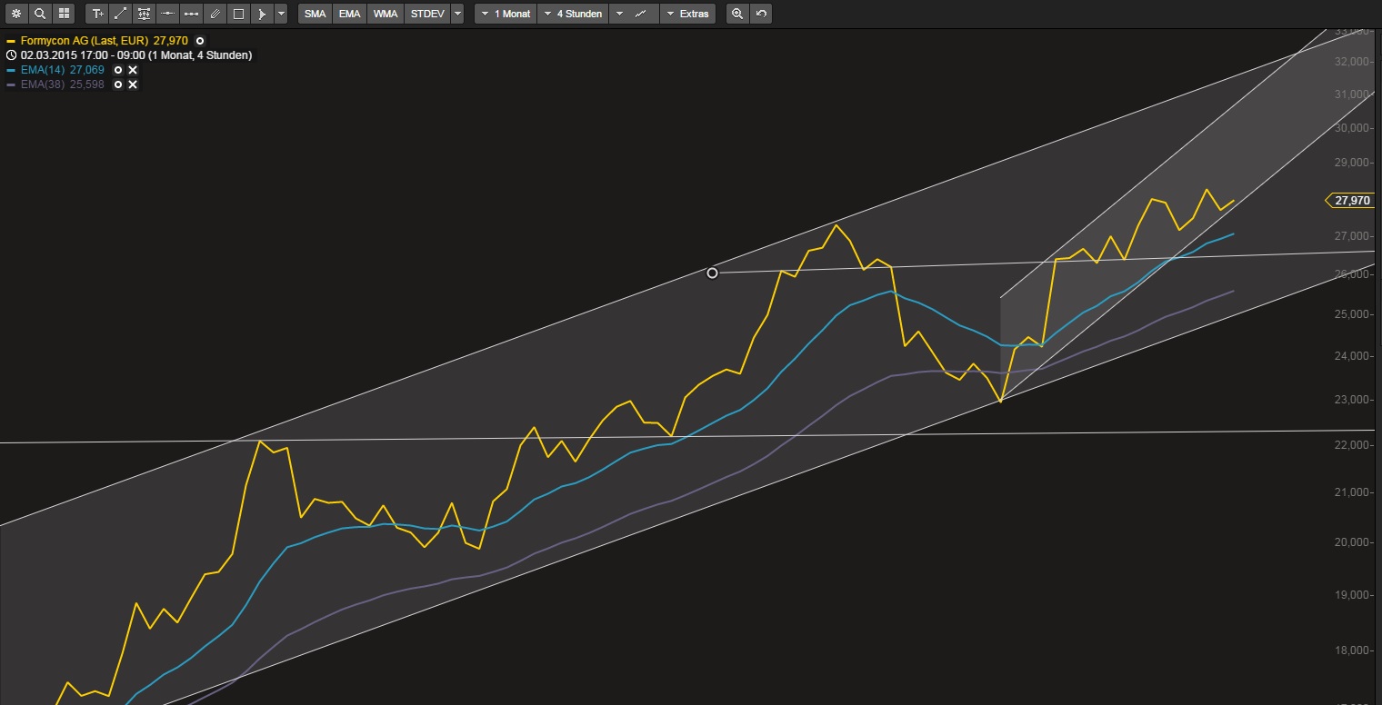This screenshot has height=705, width=1382.
Task: Select the text annotation tool
Action: pos(97,14)
